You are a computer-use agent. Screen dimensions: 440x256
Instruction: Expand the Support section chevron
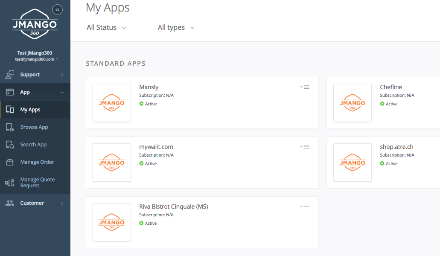click(62, 75)
